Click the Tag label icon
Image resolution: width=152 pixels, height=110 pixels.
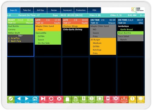[x=67, y=100]
